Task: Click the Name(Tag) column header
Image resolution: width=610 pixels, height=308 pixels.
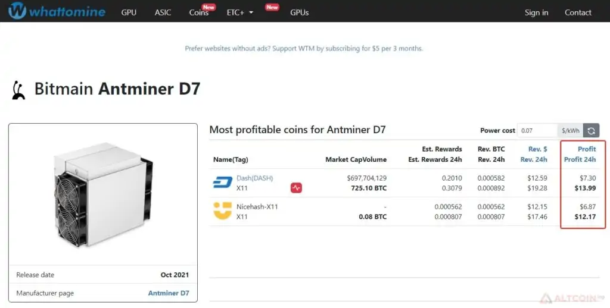Action: [231, 159]
